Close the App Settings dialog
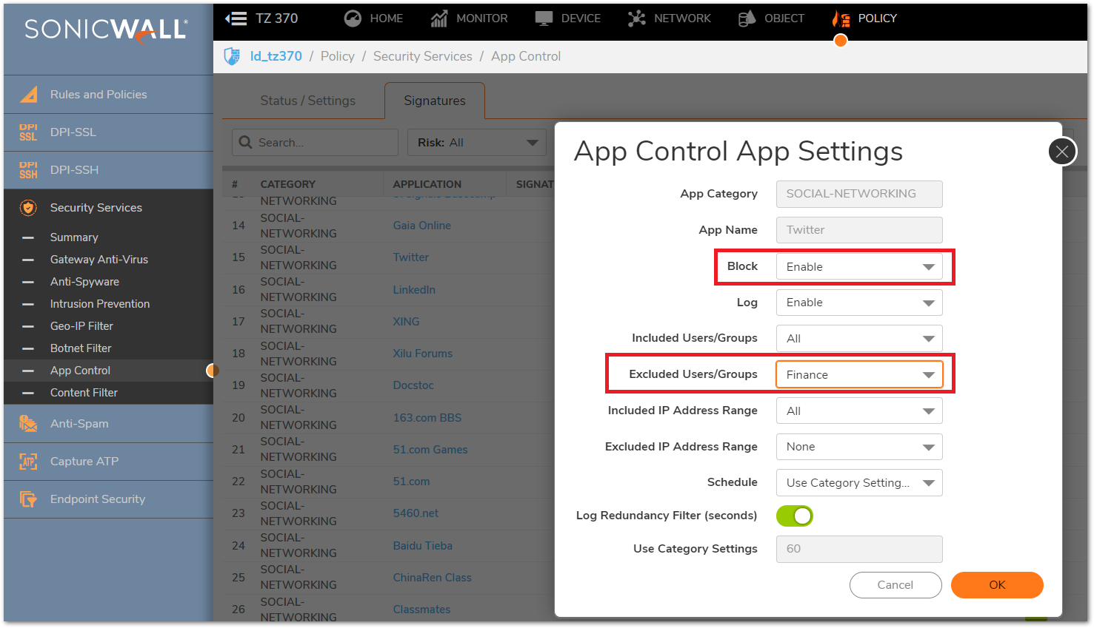 (1061, 152)
